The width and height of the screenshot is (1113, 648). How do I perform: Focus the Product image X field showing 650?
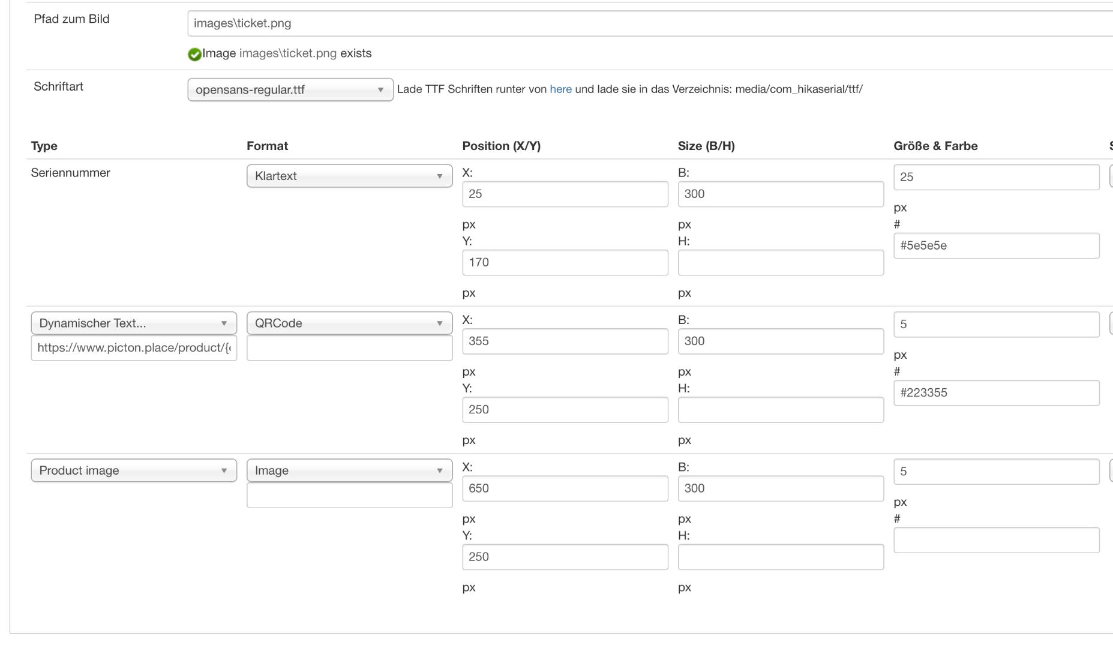[565, 489]
